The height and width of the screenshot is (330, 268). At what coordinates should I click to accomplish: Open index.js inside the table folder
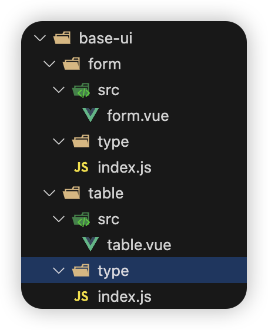tap(125, 297)
